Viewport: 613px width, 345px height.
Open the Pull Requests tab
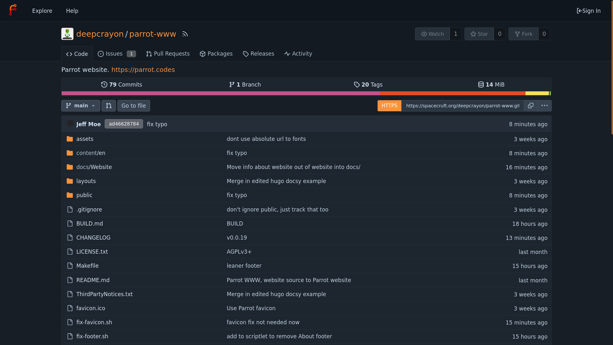click(168, 54)
